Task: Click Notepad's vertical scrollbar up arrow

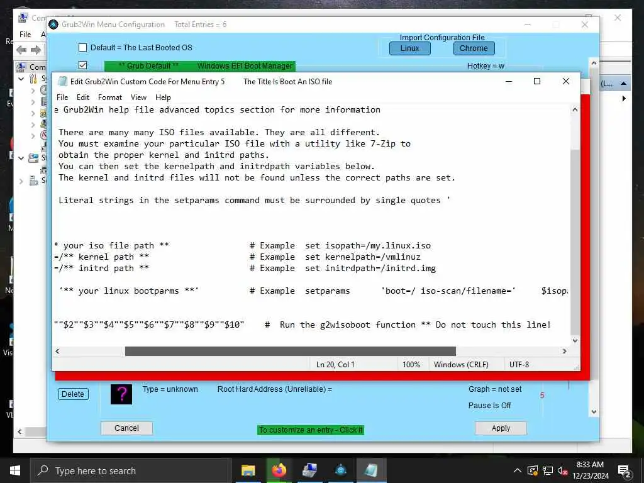Action: click(575, 110)
